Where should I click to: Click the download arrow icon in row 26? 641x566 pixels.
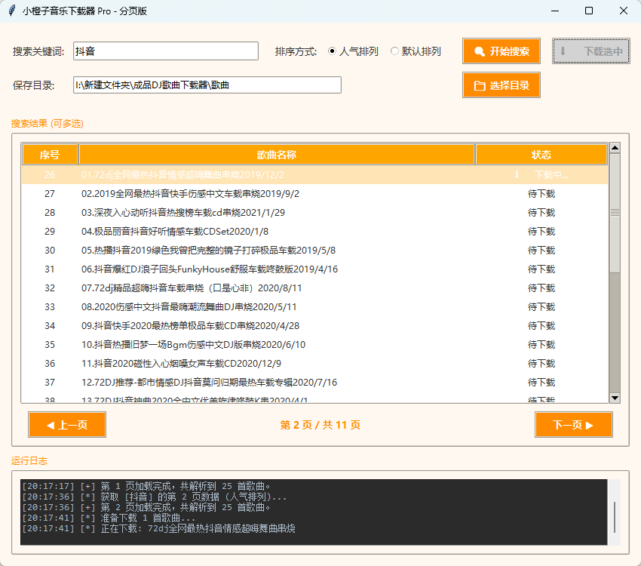pos(517,174)
